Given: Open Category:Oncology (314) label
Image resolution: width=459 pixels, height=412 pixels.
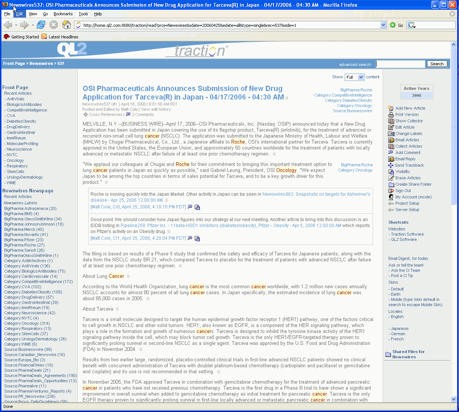Looking at the screenshot, I should coord(27,323).
